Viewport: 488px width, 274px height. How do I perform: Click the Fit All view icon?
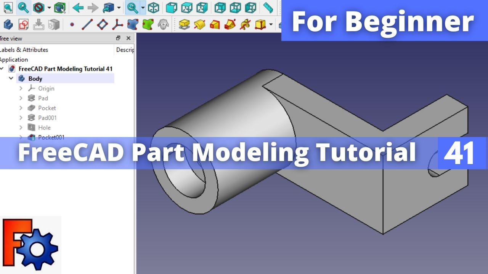[x=8, y=7]
